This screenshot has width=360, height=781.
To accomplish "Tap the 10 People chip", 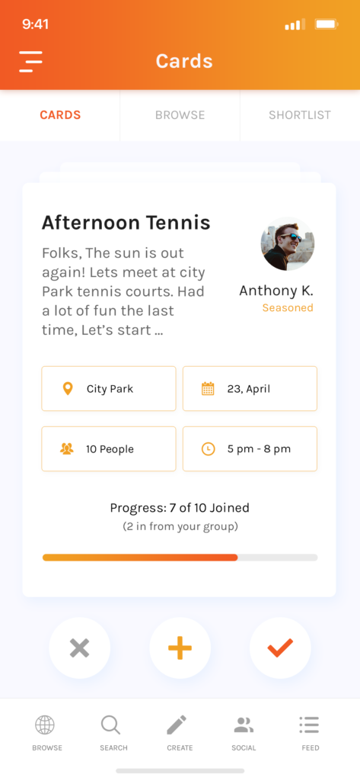I will 108,448.
